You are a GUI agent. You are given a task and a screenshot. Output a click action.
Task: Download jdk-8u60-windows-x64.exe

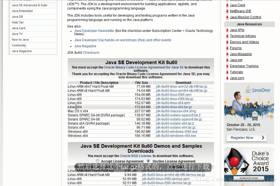176,136
